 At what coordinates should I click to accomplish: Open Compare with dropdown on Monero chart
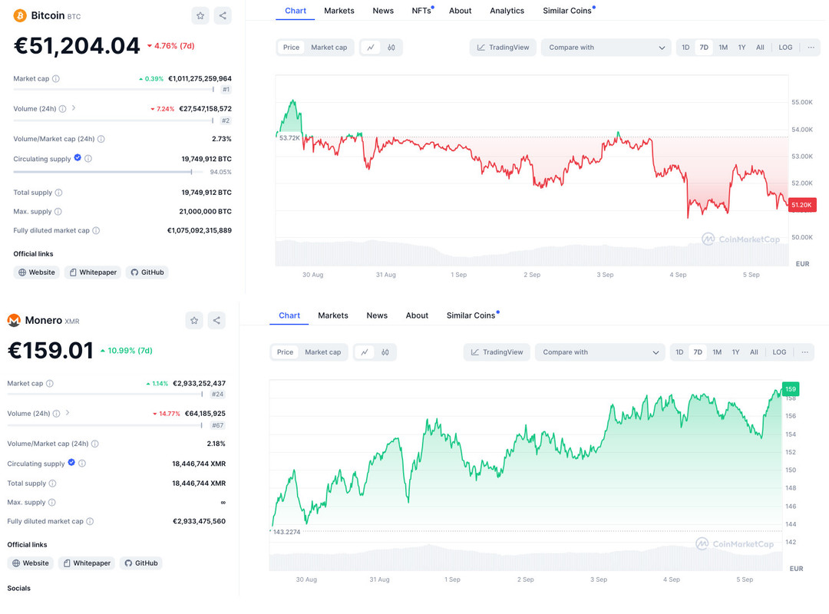(600, 352)
